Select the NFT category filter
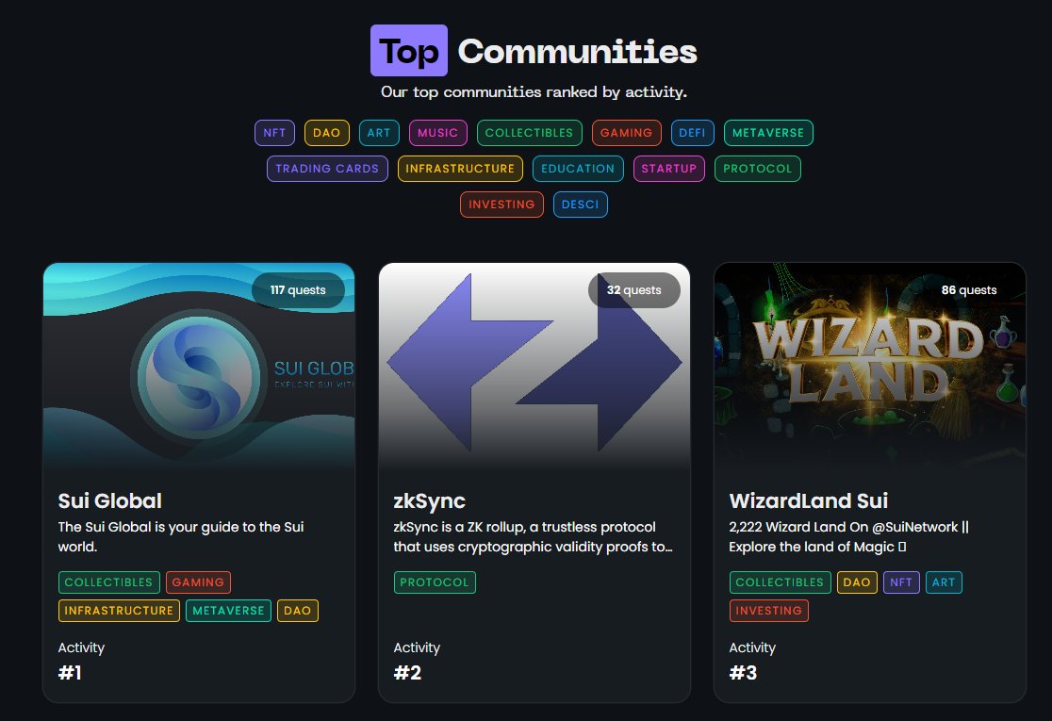The image size is (1052, 721). [274, 133]
